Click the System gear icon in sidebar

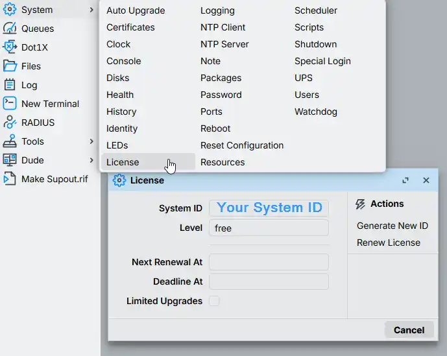[10, 10]
